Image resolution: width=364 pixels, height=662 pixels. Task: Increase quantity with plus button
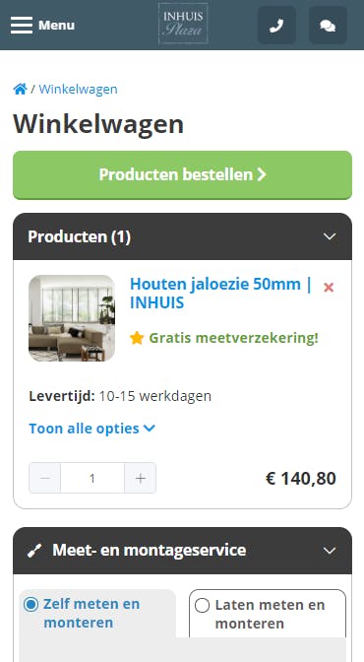141,478
